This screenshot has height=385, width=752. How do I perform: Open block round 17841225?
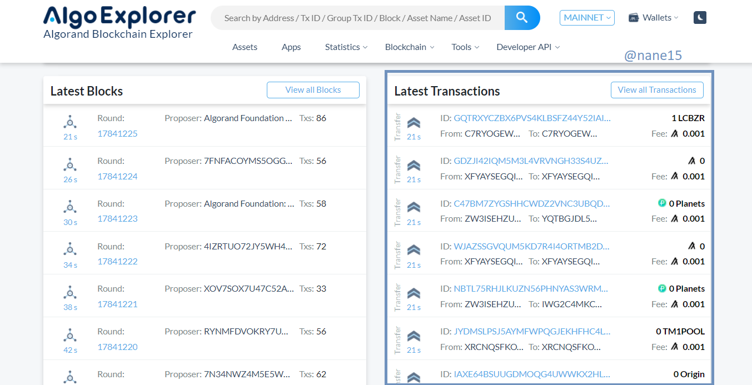(118, 133)
